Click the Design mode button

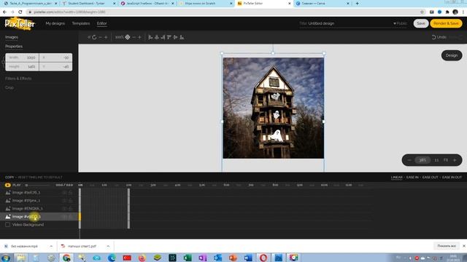[452, 55]
